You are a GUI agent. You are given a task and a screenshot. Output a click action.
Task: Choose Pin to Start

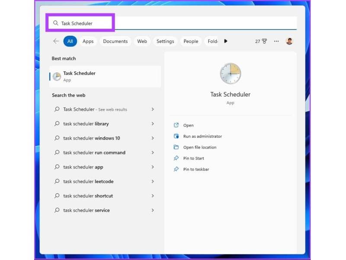click(194, 158)
